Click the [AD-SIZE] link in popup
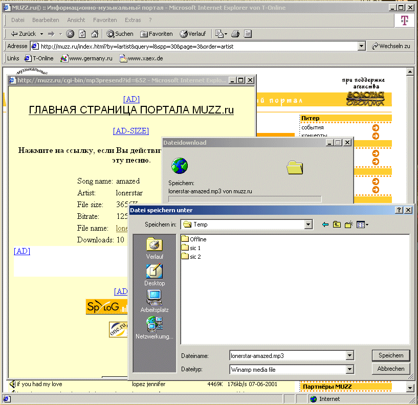418x405 pixels. (131, 131)
